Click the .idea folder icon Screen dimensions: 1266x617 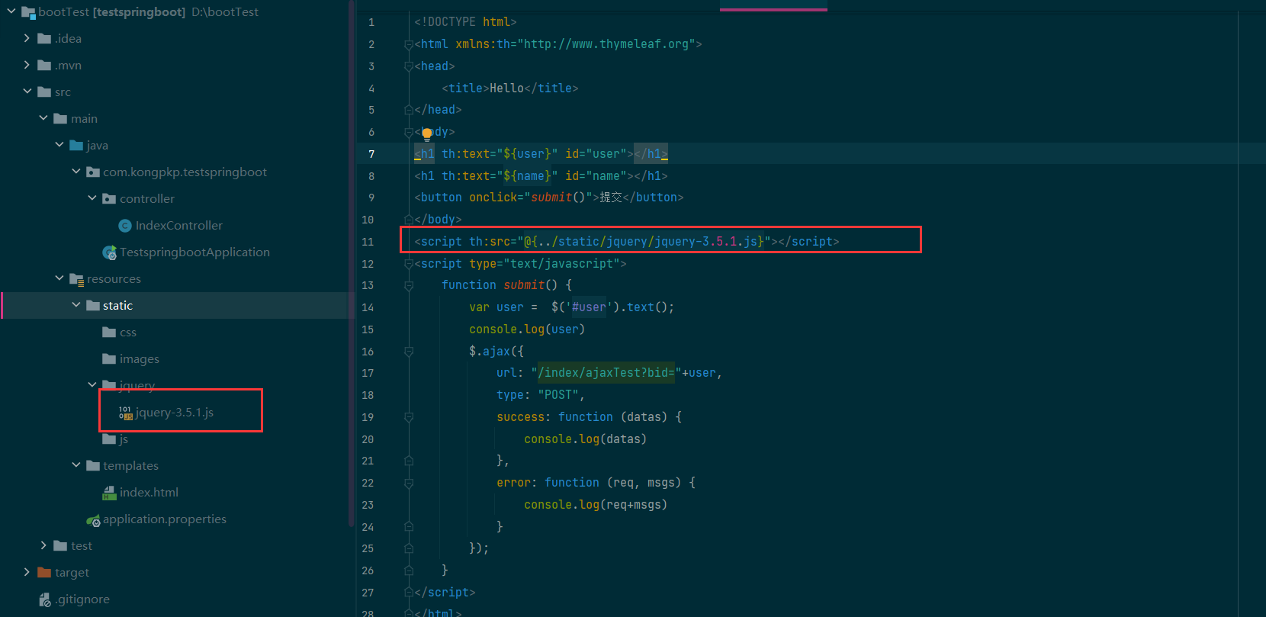44,39
